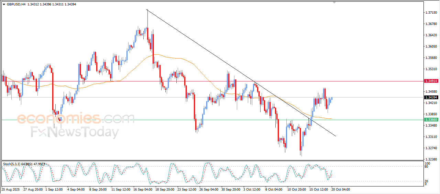The height and width of the screenshot is (194, 440).
Task: Click the 25 Aug 2025 time label
Action: (11, 189)
